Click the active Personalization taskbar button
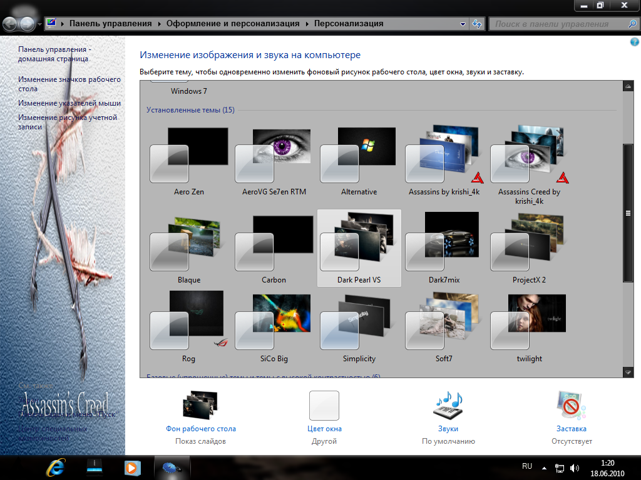 click(x=172, y=467)
